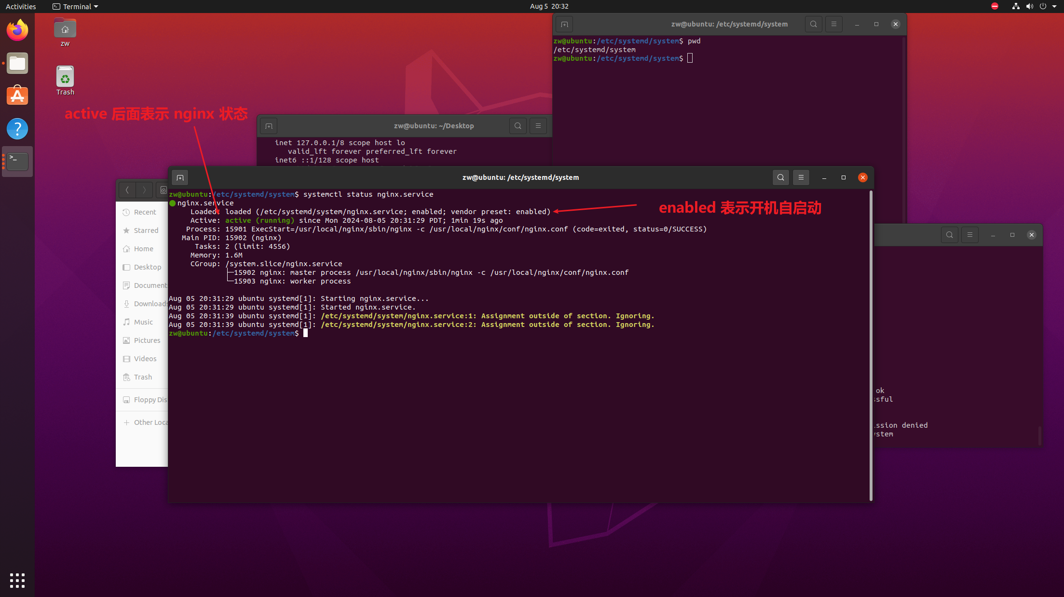Open the clock calendar dropdown
The height and width of the screenshot is (597, 1064).
(549, 7)
